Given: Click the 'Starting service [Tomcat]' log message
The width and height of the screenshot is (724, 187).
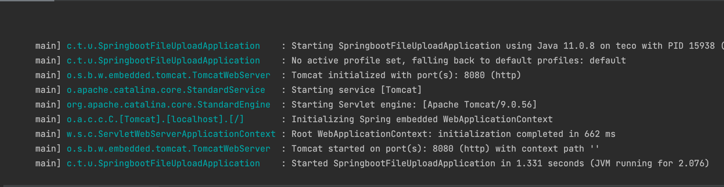Looking at the screenshot, I should [x=356, y=90].
